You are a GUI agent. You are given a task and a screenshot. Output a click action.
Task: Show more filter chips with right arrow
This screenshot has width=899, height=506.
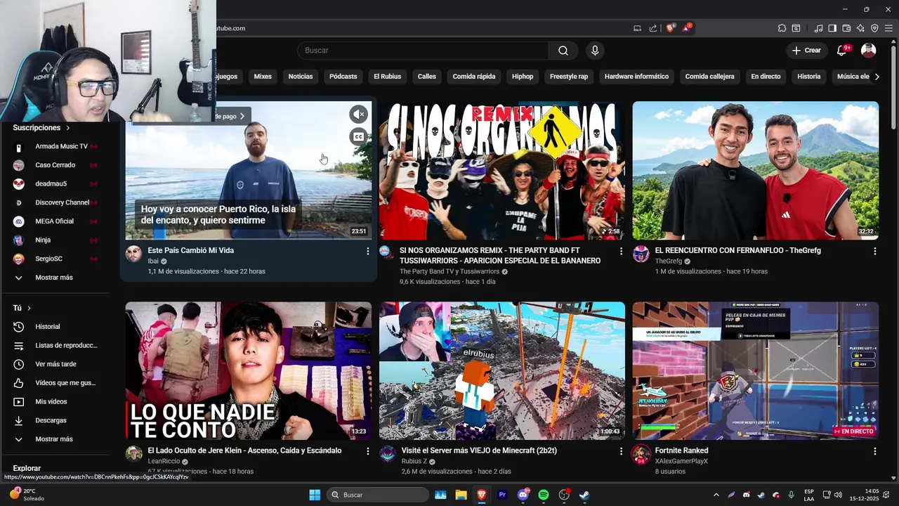[877, 77]
